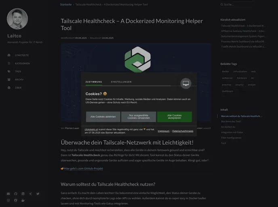Viewport: 278px width, 207px height.
Task: Open the Laitco site title
Action: coord(14,36)
